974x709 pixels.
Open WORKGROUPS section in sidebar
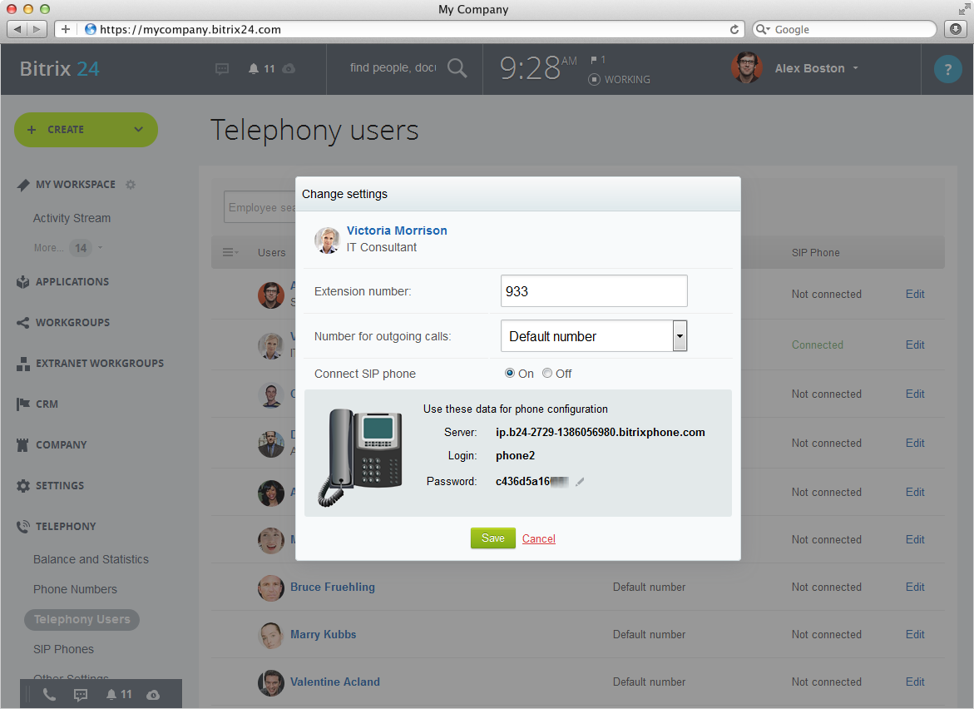(x=72, y=323)
